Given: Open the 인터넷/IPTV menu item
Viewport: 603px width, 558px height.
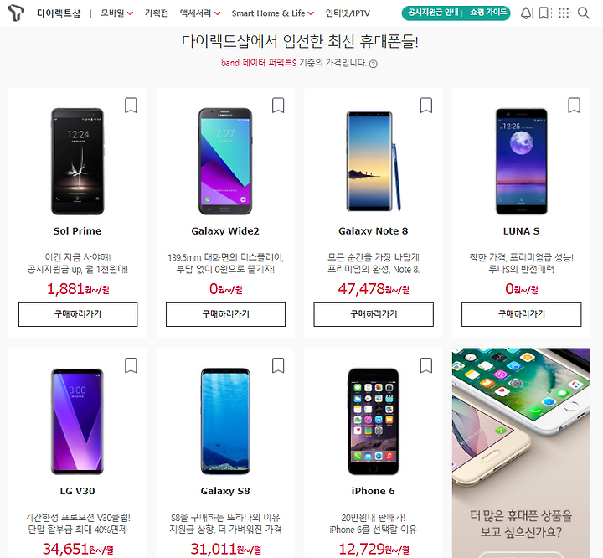Looking at the screenshot, I should (x=348, y=13).
